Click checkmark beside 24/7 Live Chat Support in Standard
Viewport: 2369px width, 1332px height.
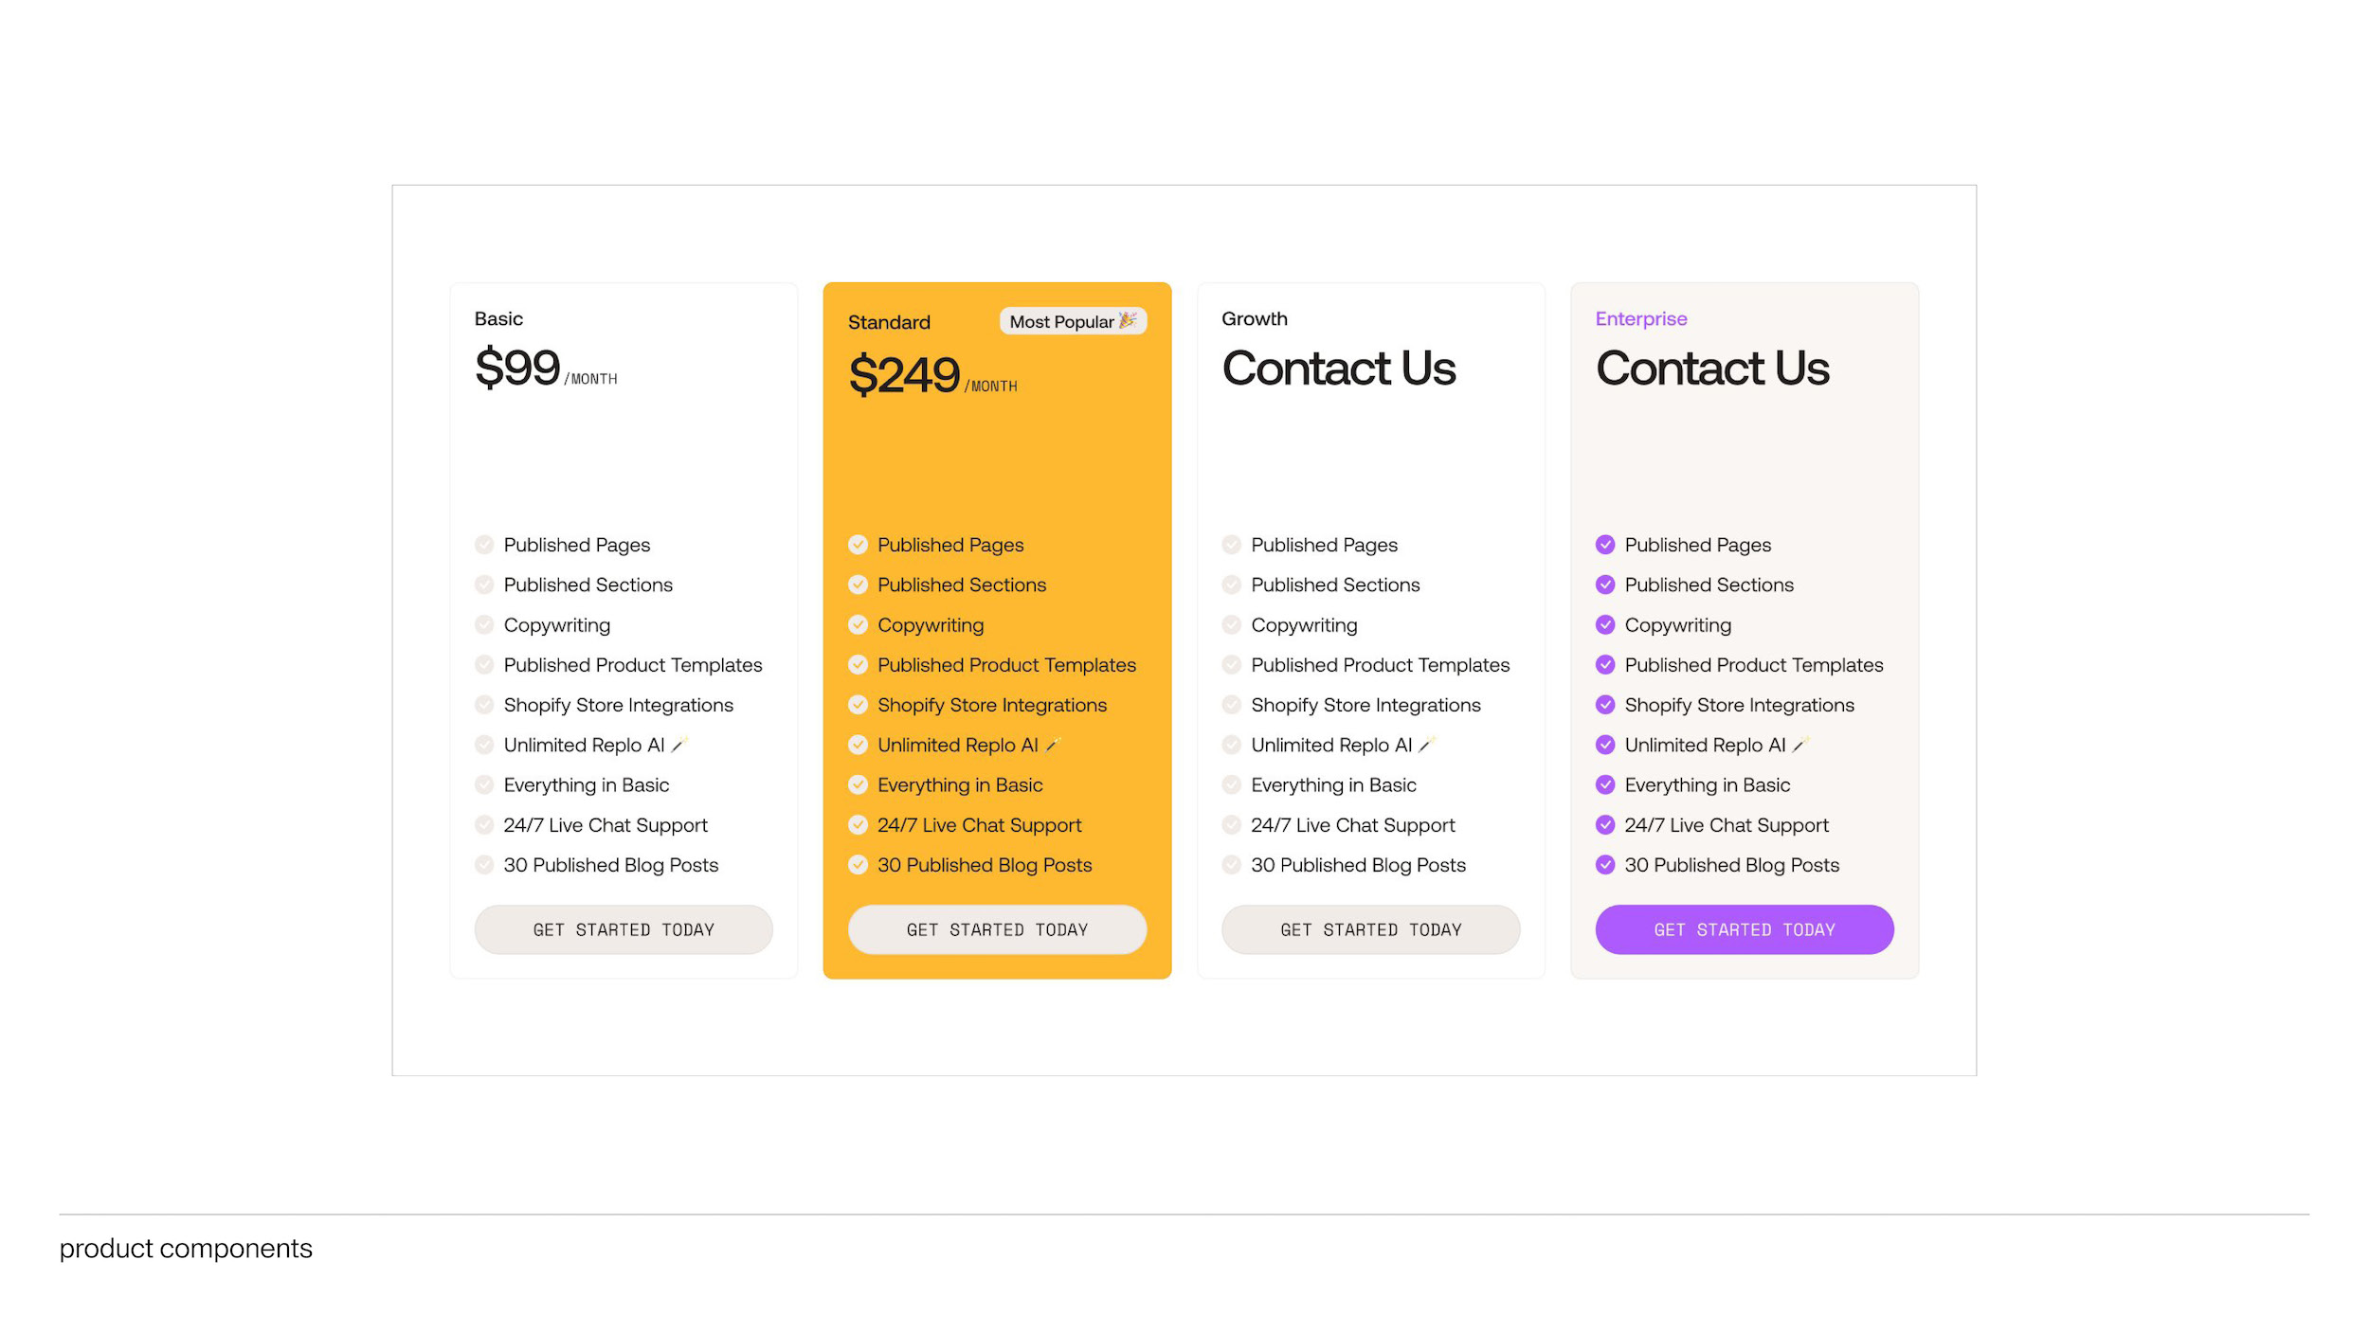(858, 825)
